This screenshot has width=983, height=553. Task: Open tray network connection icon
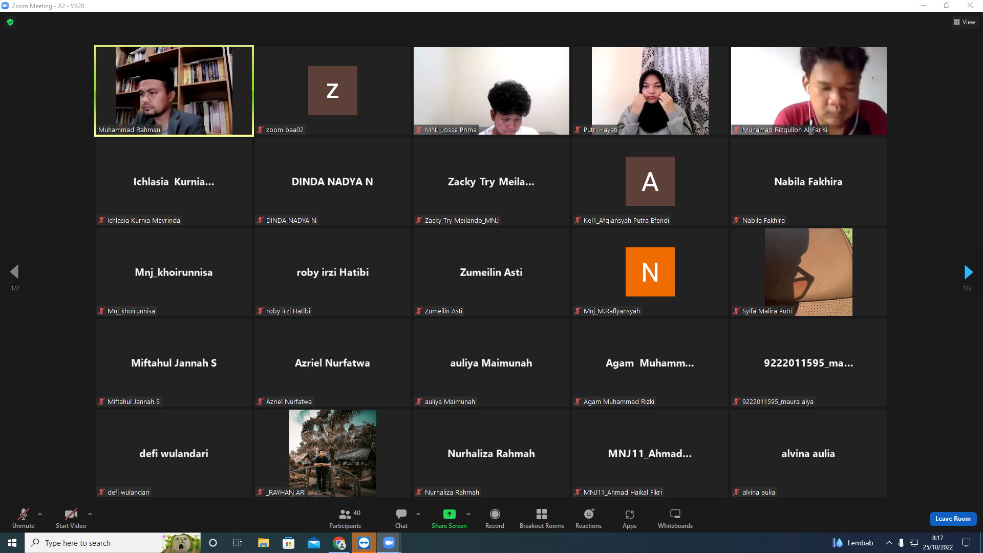tap(914, 543)
